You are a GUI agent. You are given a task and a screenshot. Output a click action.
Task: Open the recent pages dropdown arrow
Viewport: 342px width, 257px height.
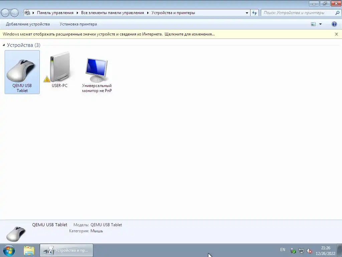(x=21, y=13)
